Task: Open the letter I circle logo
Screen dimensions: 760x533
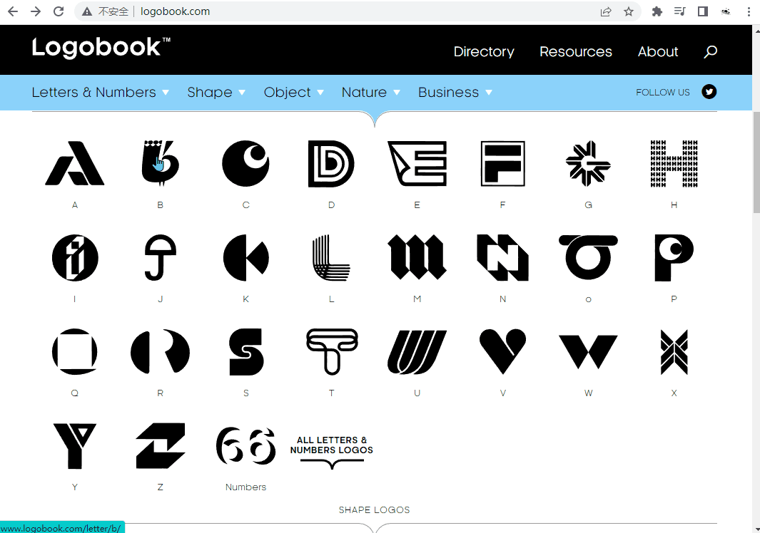Action: coord(75,257)
